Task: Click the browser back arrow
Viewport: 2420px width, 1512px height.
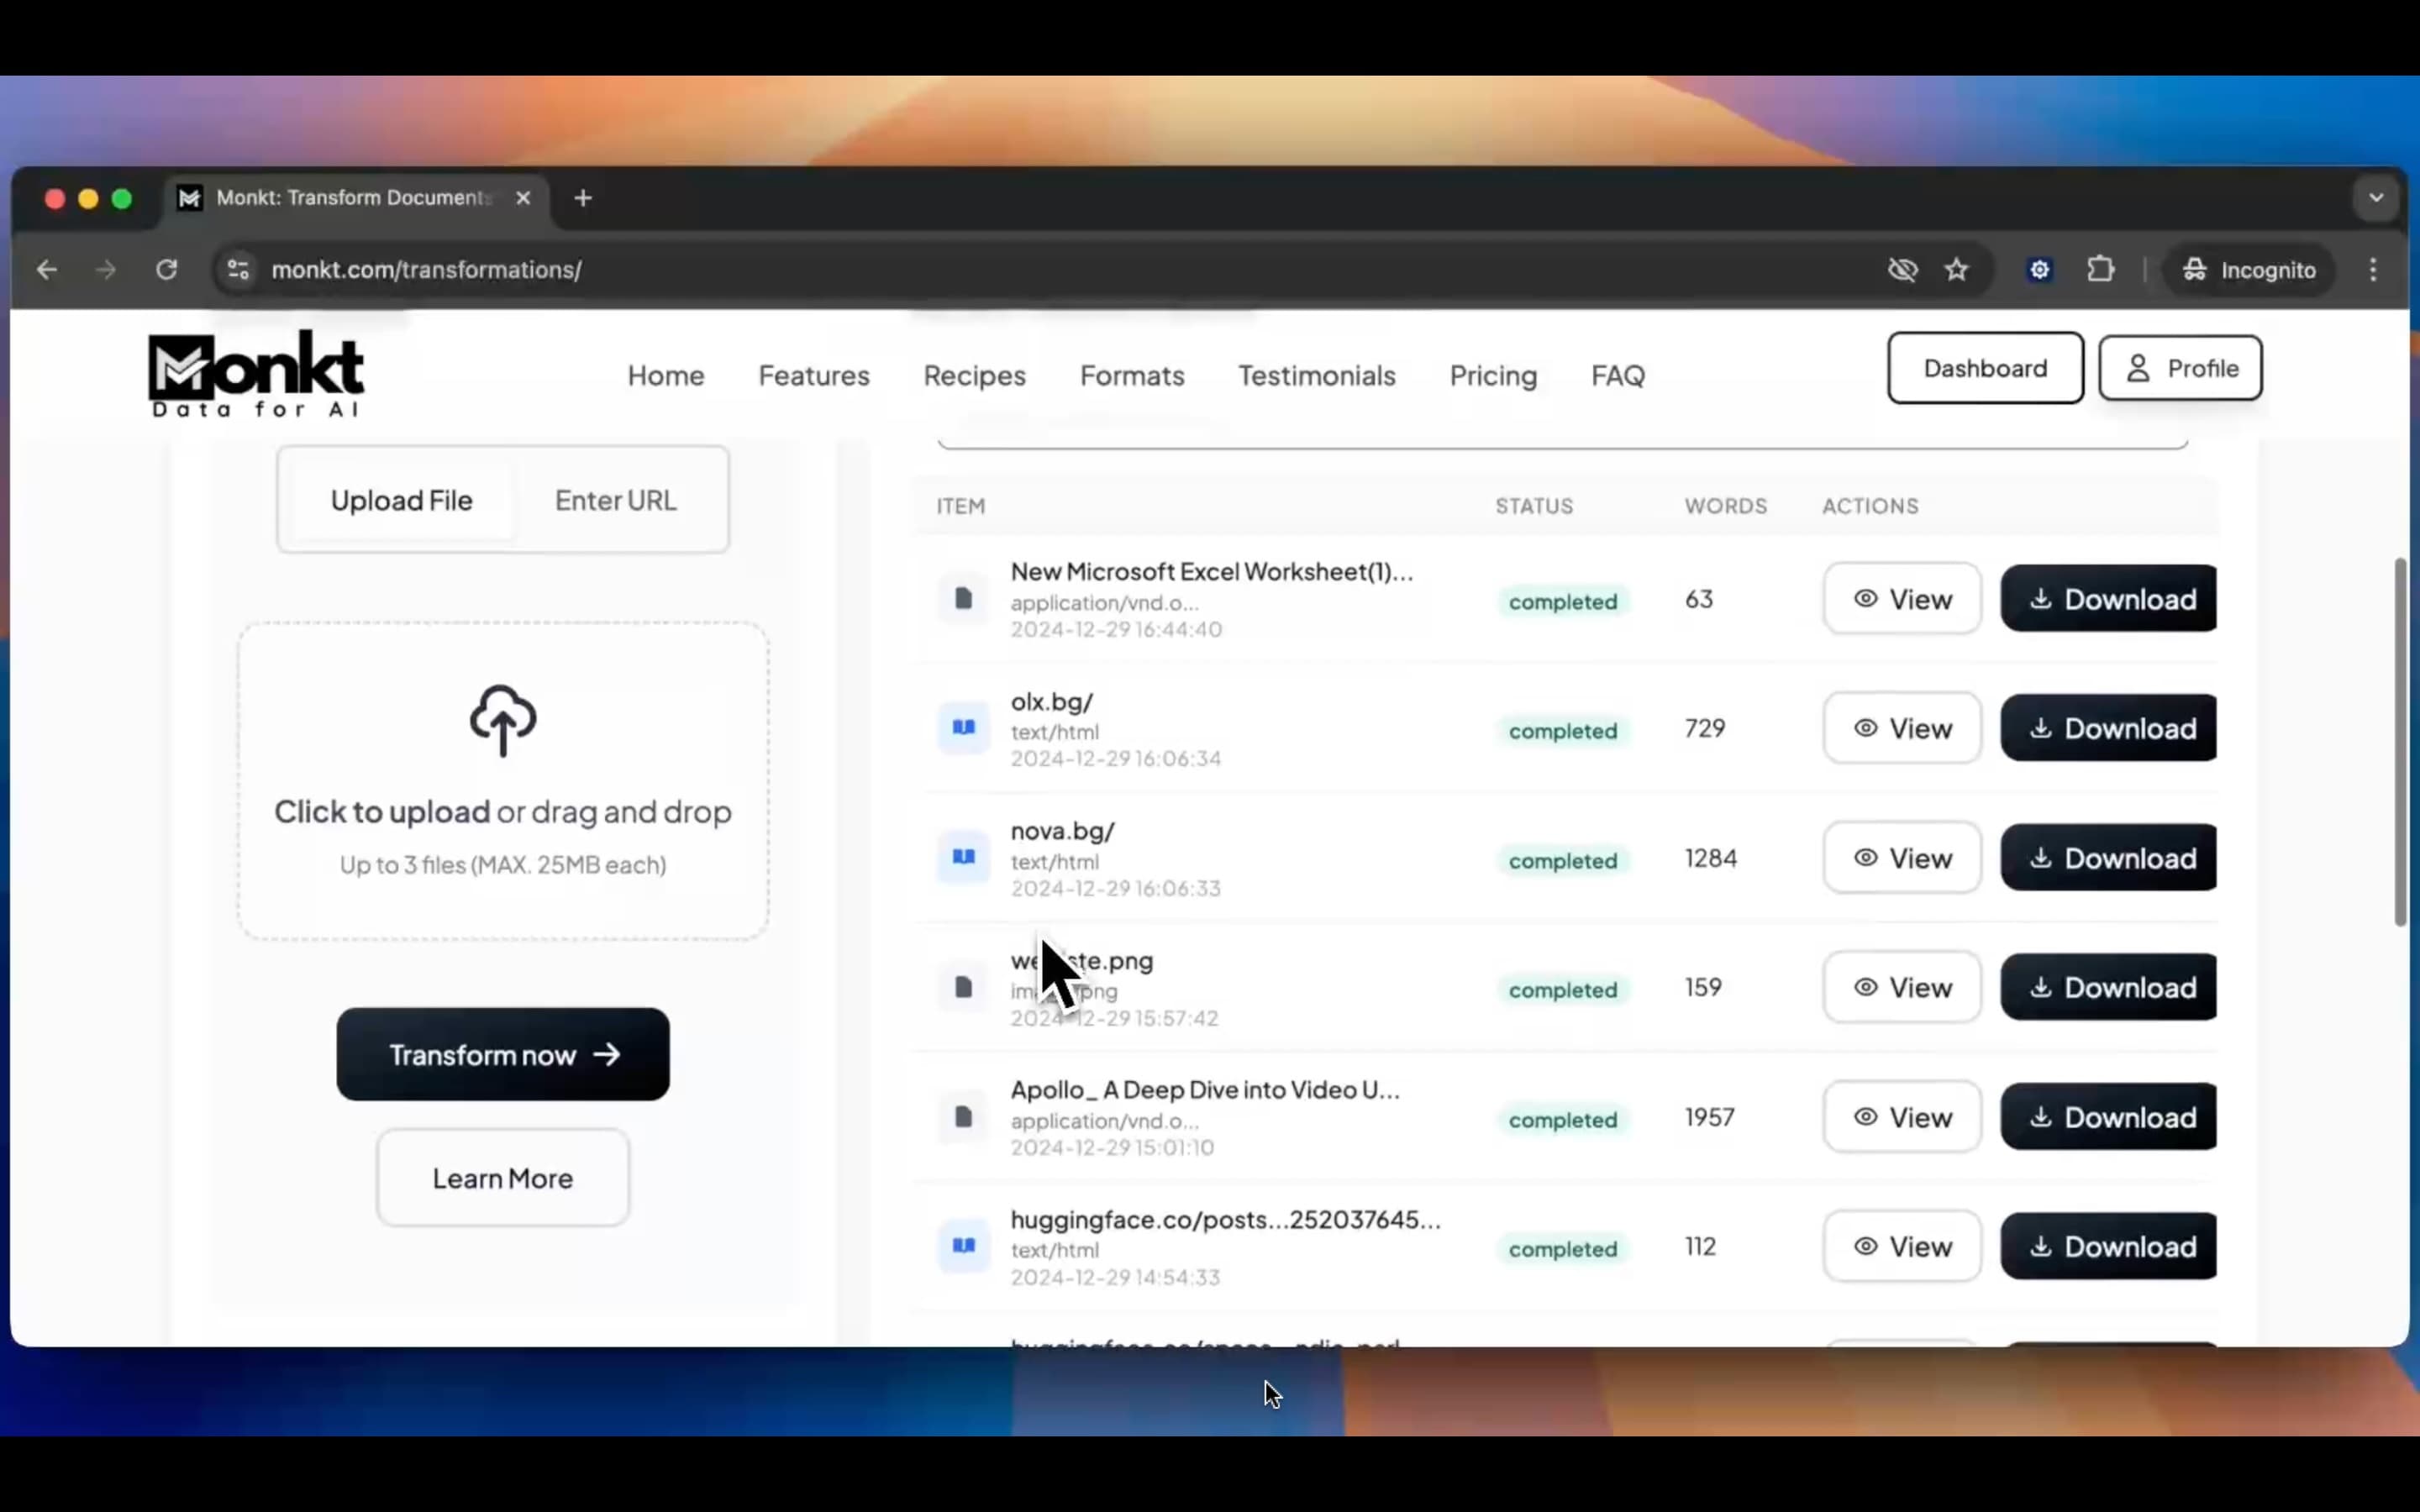Action: click(x=47, y=270)
